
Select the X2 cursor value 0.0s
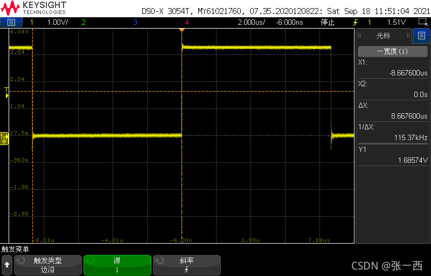click(421, 94)
